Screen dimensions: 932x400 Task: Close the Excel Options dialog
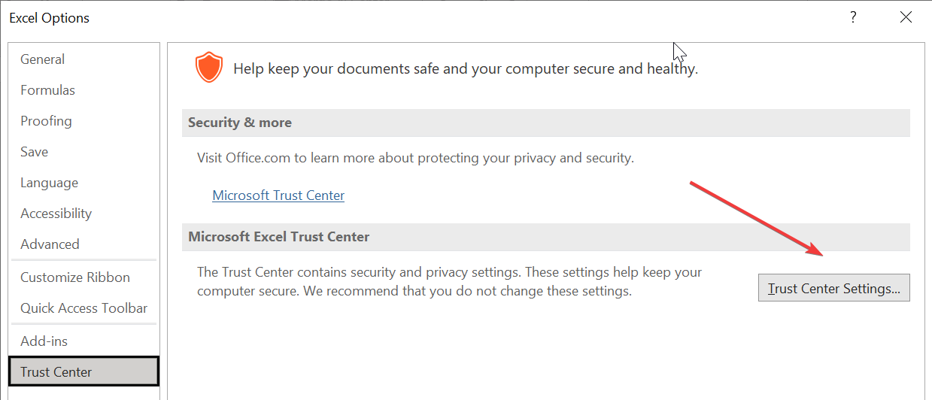[x=906, y=17]
